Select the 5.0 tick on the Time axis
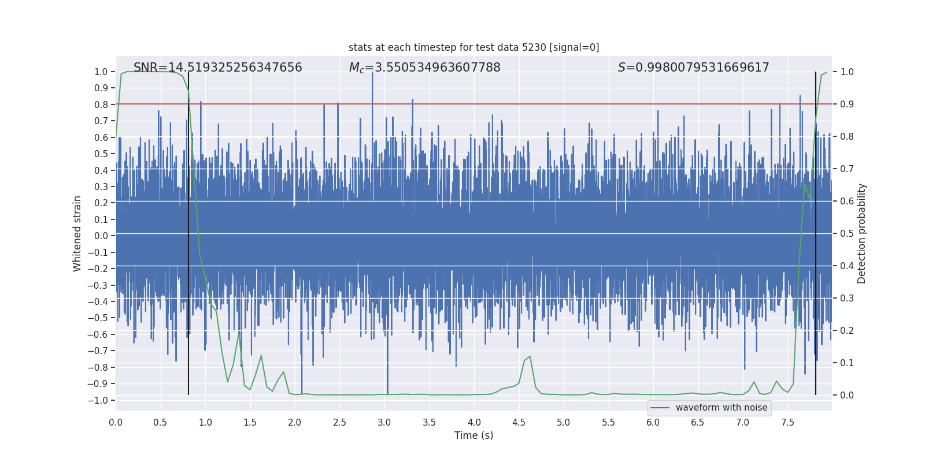The height and width of the screenshot is (462, 925). (564, 422)
